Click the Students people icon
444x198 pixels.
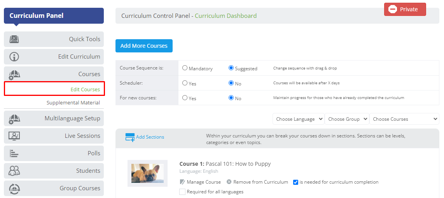[14, 171]
